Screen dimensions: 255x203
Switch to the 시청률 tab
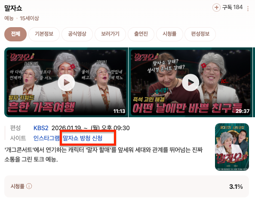tap(169, 34)
